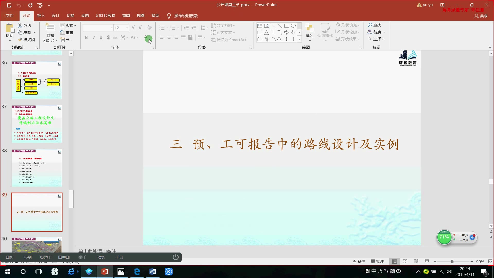Click the Redo repeat icon

tap(30, 5)
